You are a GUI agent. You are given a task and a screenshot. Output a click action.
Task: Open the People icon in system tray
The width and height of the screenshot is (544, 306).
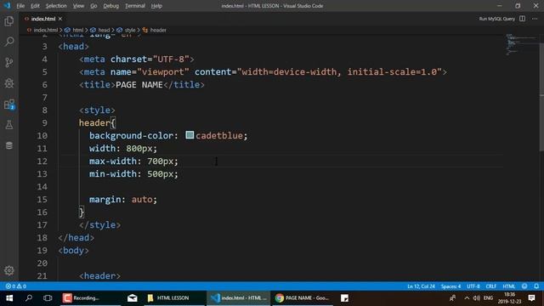pos(452,298)
